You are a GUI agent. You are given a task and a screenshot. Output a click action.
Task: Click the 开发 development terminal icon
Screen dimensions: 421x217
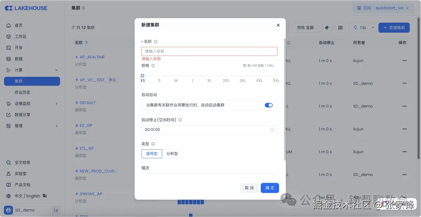pyautogui.click(x=9, y=48)
